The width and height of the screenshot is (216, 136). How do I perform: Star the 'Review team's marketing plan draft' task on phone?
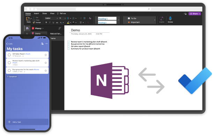coord(46,63)
